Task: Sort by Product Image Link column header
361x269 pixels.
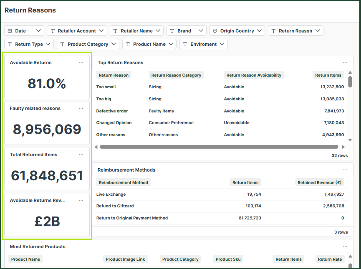Action: (125, 259)
